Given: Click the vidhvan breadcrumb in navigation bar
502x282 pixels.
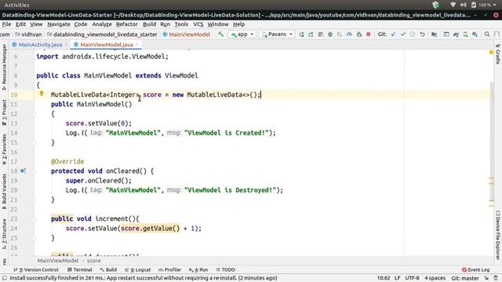Looking at the screenshot, I should pyautogui.click(x=28, y=34).
